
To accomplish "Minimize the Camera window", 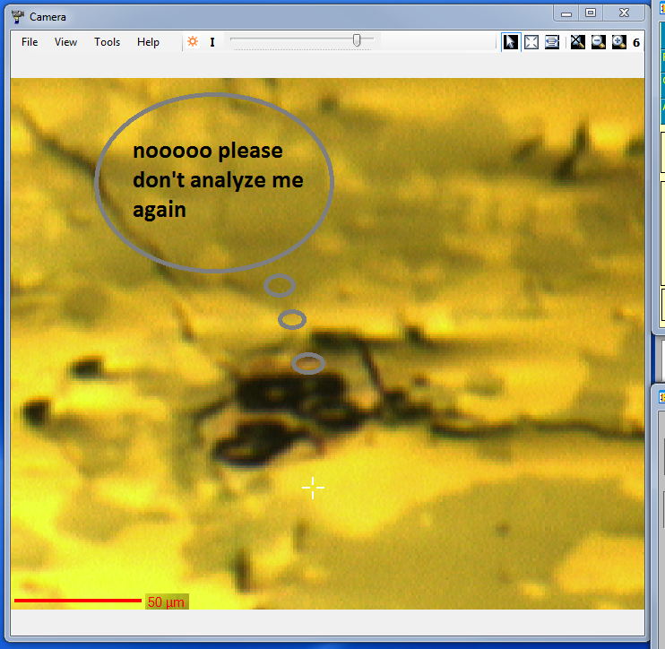I will 566,13.
